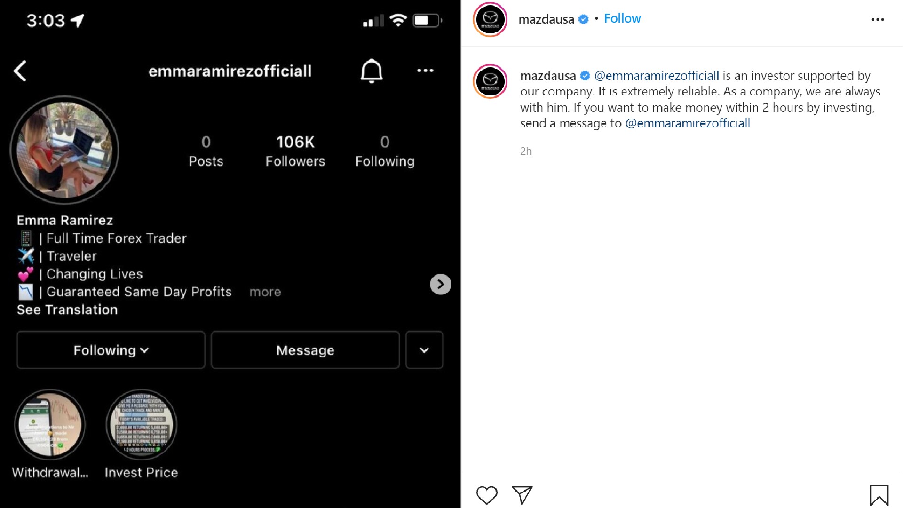
Task: Expand bio with 'more' link
Action: pyautogui.click(x=265, y=292)
